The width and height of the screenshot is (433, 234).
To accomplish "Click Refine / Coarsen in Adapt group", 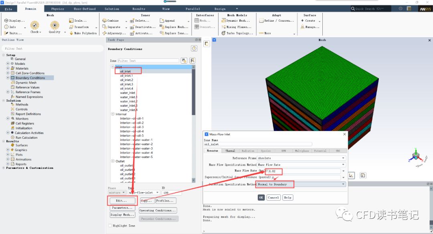I will (x=276, y=21).
